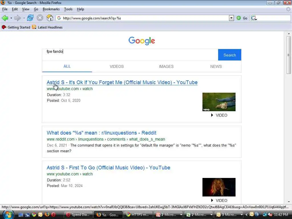Click the Stop loading icon
The width and height of the screenshot is (292, 219).
40,18
